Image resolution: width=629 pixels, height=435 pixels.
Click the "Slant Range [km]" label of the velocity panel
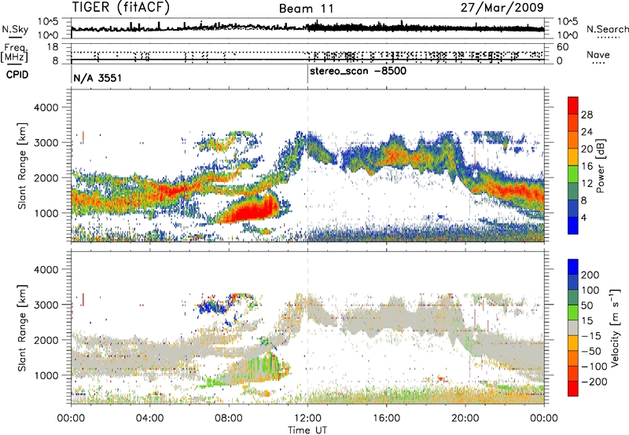coord(22,327)
